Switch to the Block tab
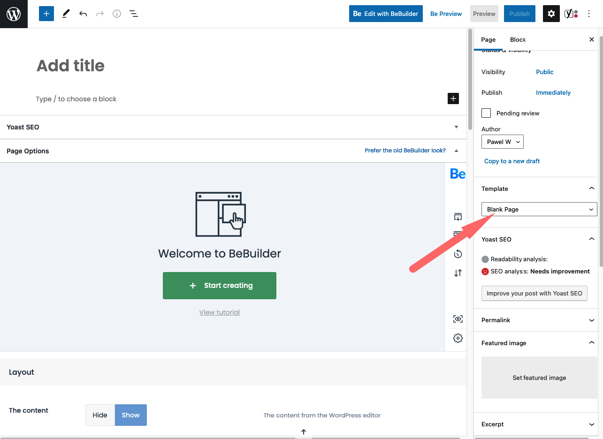The width and height of the screenshot is (603, 439). [518, 39]
